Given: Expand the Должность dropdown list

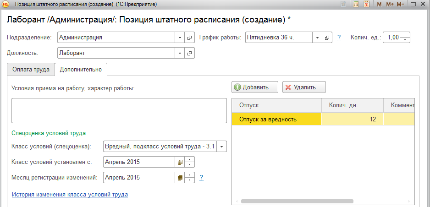Looking at the screenshot, I should [180, 53].
